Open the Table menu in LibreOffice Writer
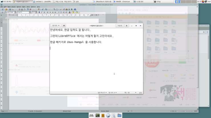This screenshot has width=211, height=118. [24, 7]
